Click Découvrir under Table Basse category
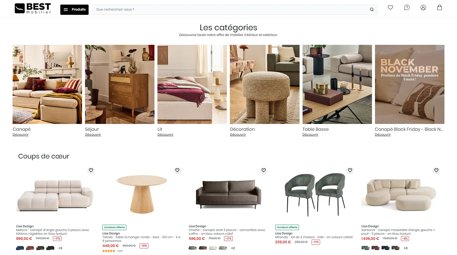 click(310, 134)
